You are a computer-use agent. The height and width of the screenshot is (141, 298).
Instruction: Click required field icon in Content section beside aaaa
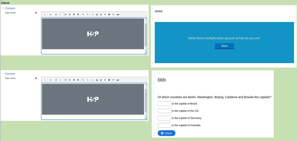(36, 13)
